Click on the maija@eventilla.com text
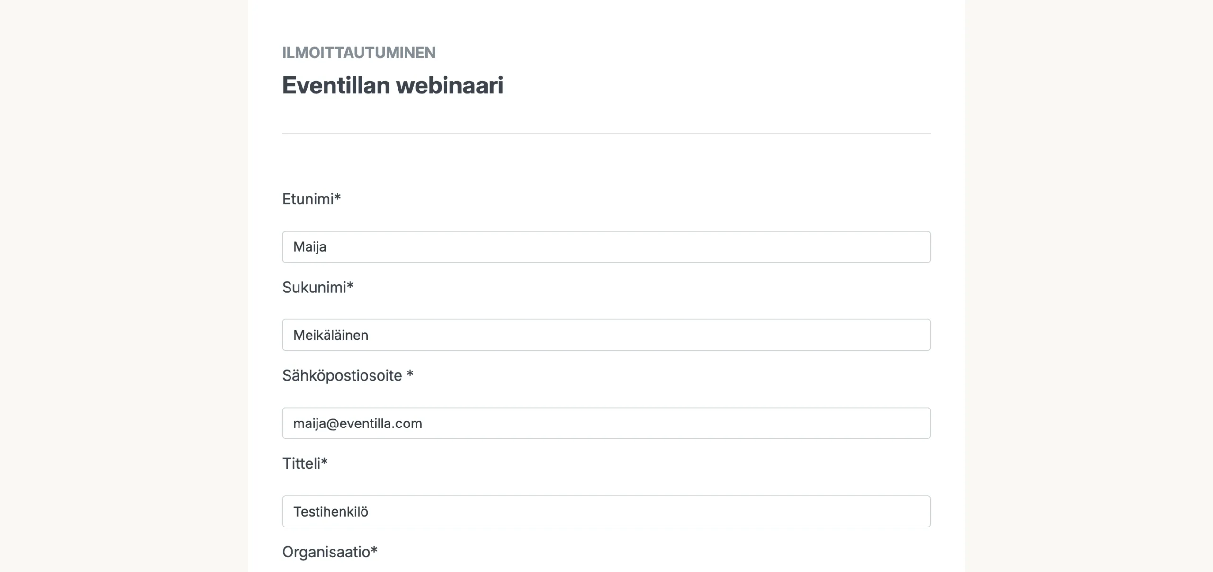 point(358,424)
